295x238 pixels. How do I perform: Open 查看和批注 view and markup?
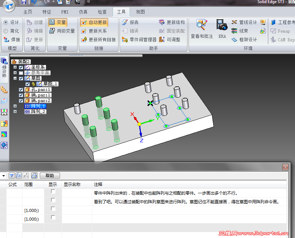[x=202, y=29]
